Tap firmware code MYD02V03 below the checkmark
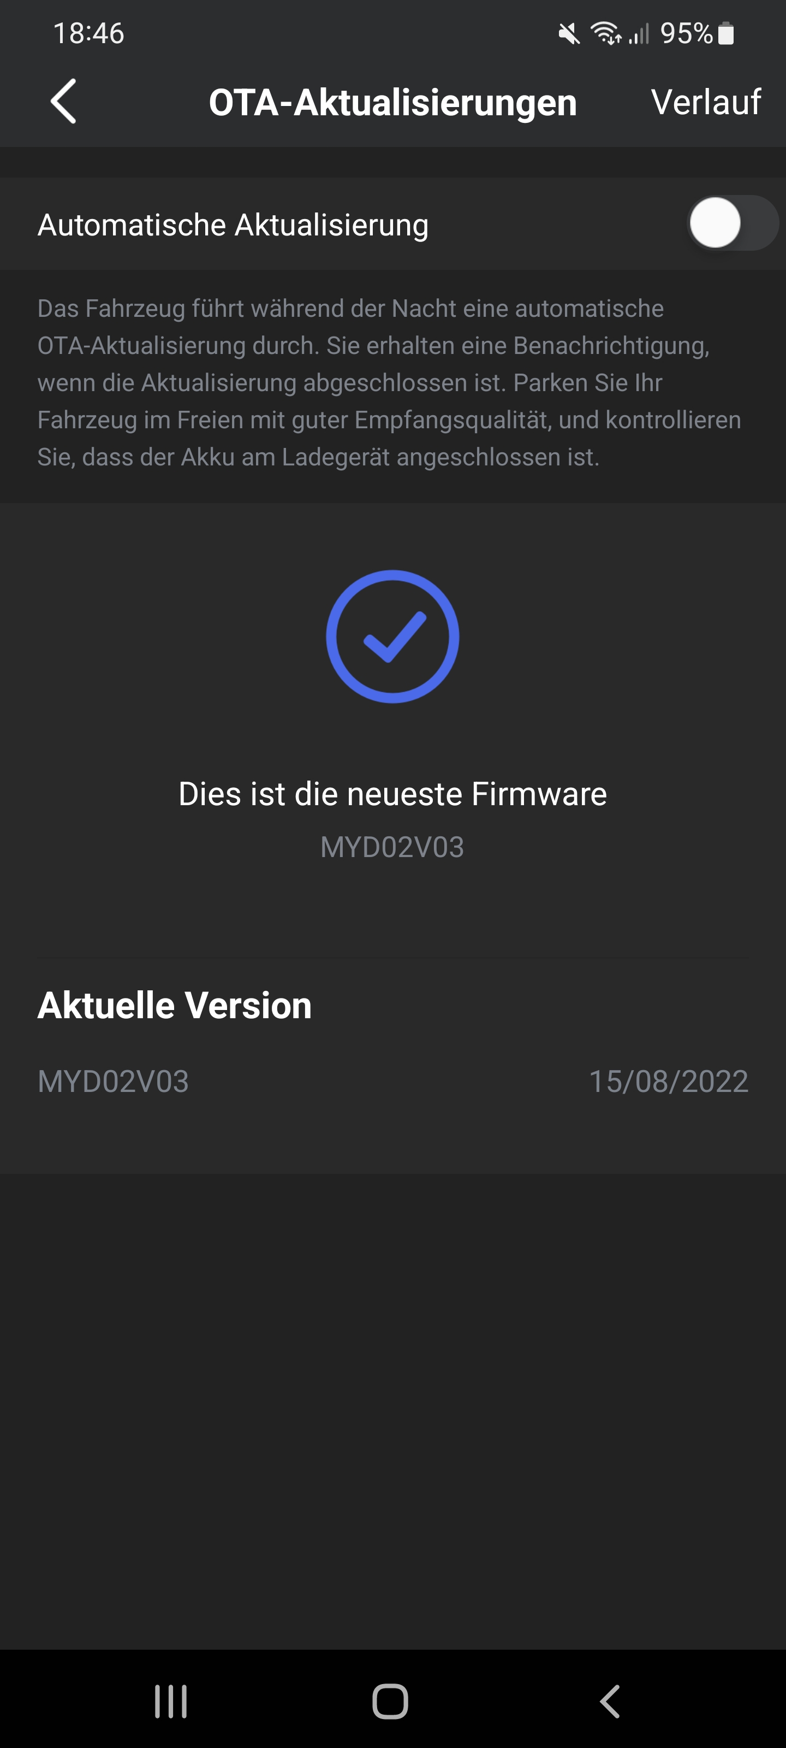Screen dimensions: 786x1748 pyautogui.click(x=392, y=847)
